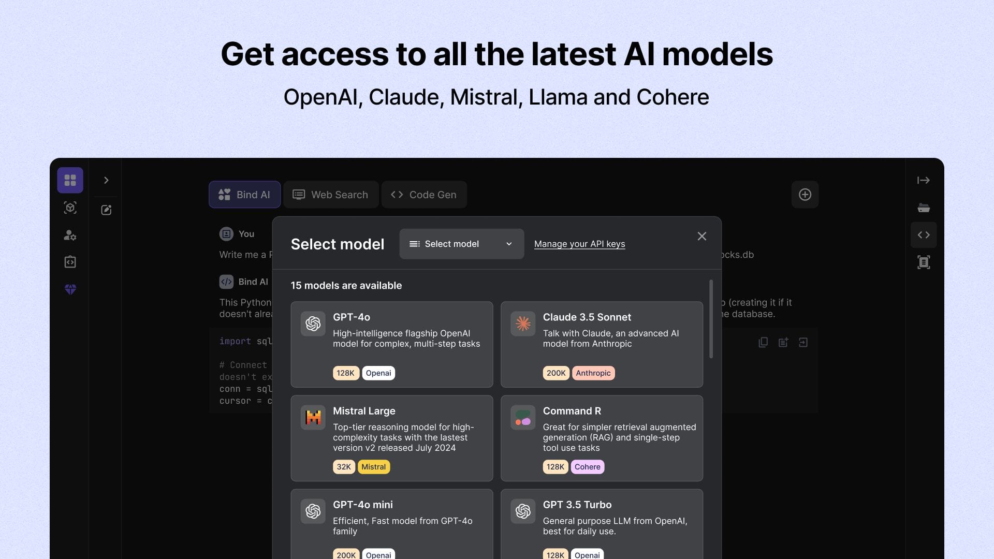Click the code brackets icon in right panel
This screenshot has width=994, height=559.
[x=923, y=235]
